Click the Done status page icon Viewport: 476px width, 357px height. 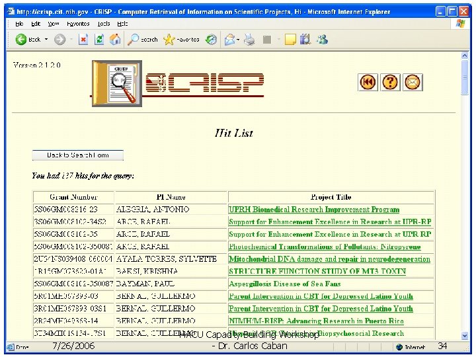11,346
